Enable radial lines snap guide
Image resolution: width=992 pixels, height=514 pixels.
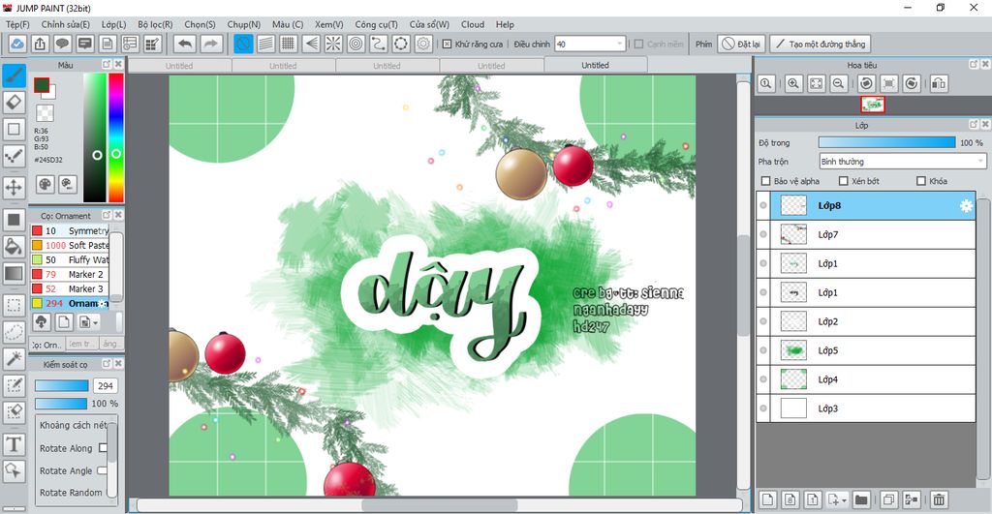[333, 44]
